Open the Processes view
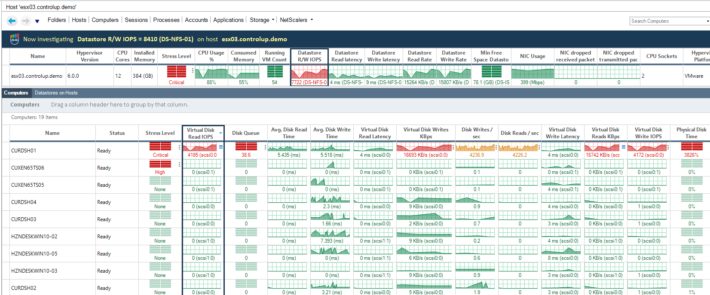This screenshot has width=710, height=295. 166,20
